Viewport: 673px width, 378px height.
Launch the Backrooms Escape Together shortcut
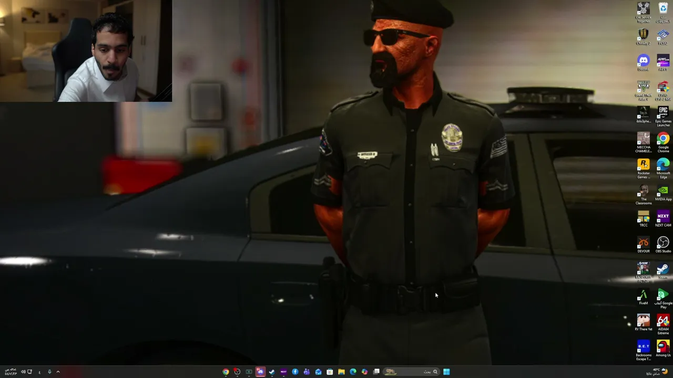point(643,351)
